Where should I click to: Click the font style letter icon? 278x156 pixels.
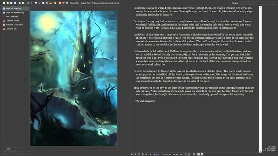[x=32, y=3]
